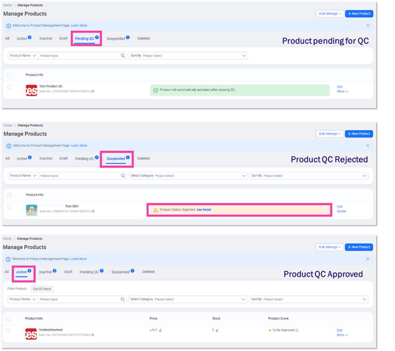Click info icon next to To Be Improved
395x351 pixels.
pyautogui.click(x=297, y=330)
